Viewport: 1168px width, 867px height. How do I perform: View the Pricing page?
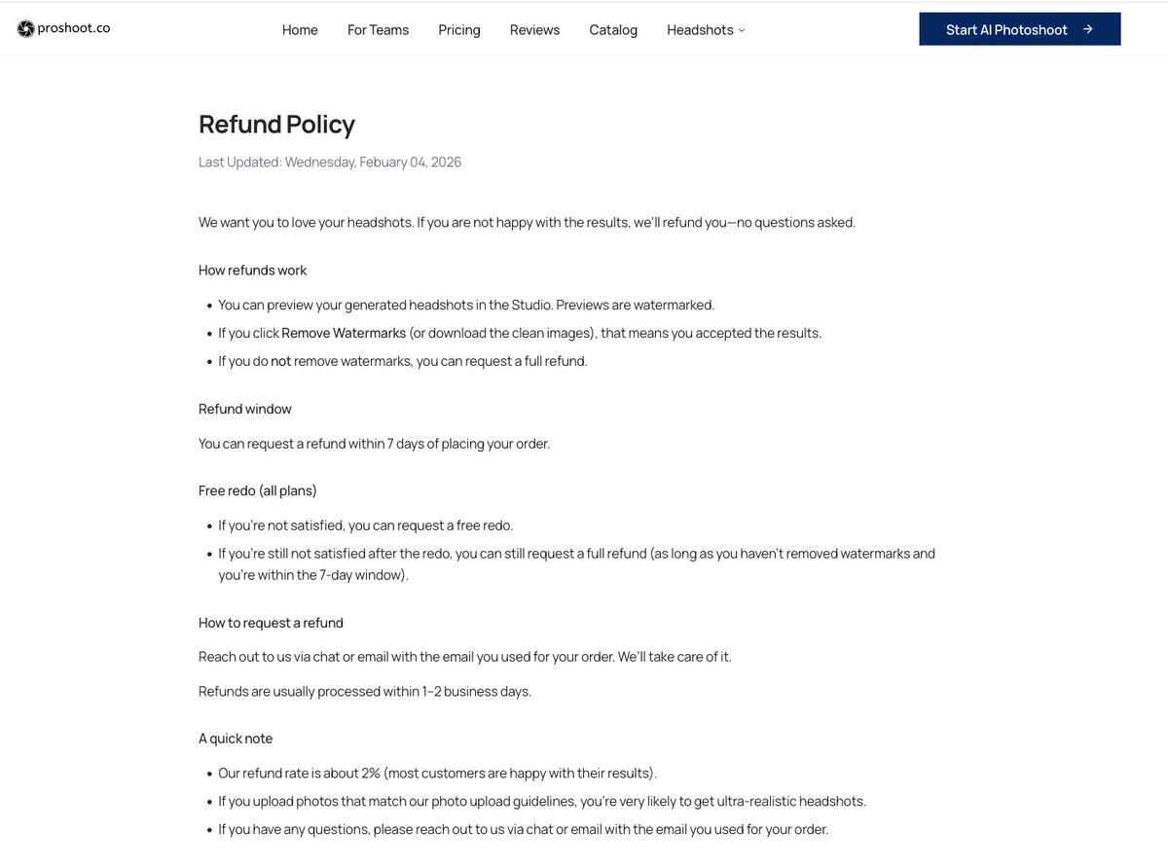(458, 30)
